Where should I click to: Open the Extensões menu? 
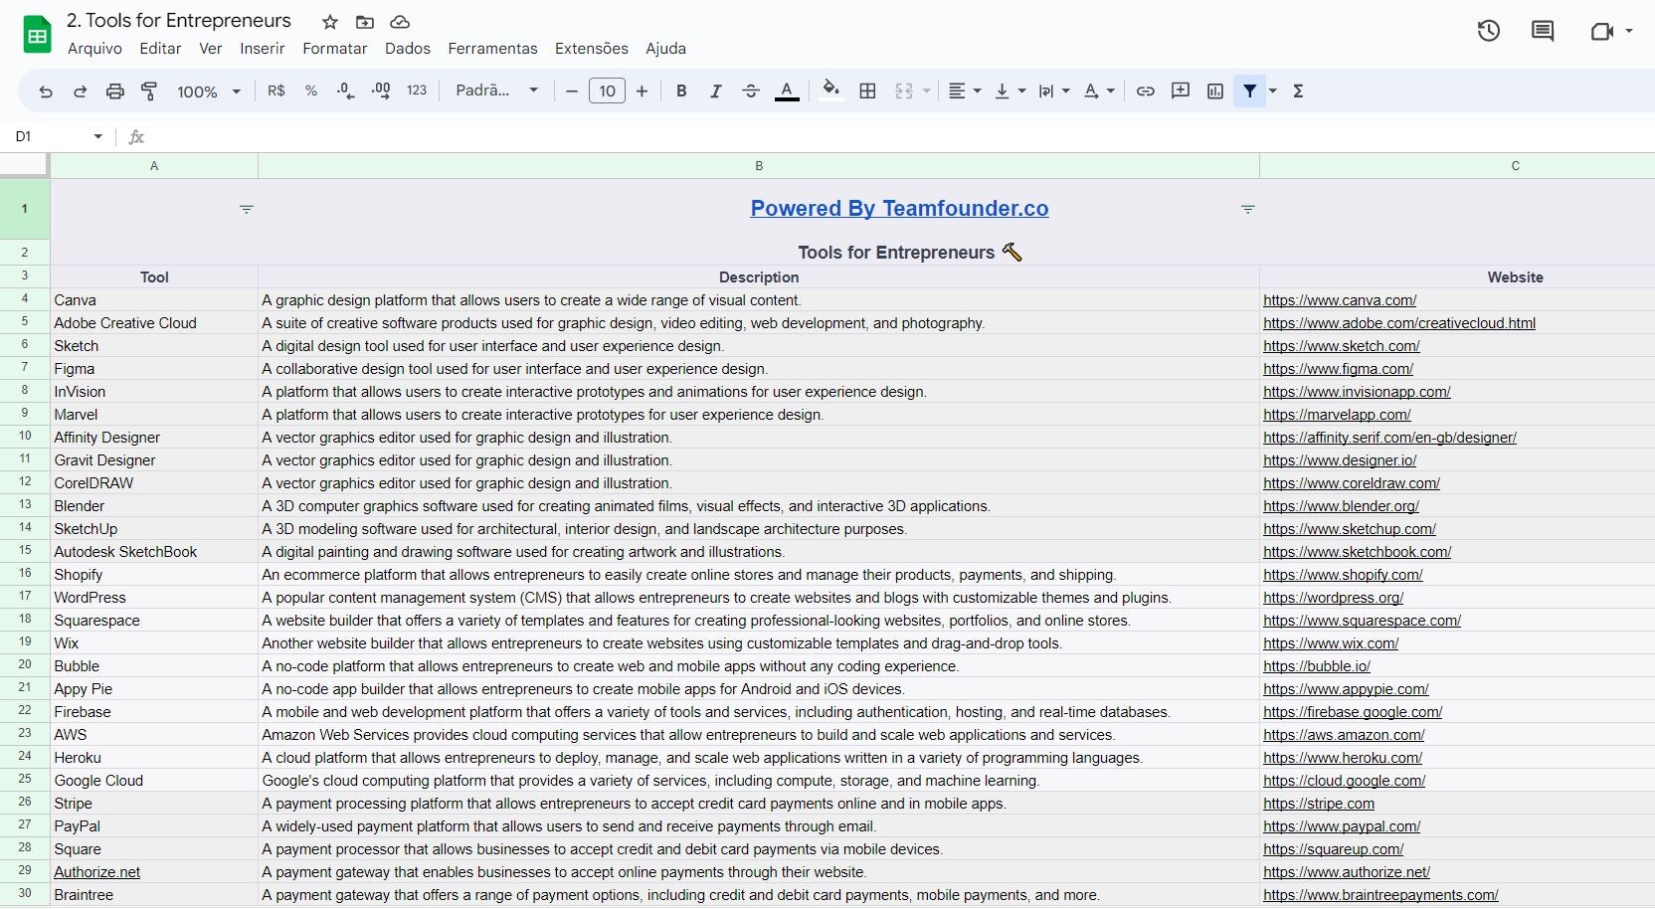(x=592, y=49)
